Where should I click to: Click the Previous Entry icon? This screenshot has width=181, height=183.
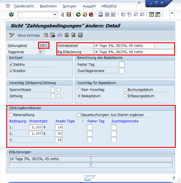click(67, 35)
